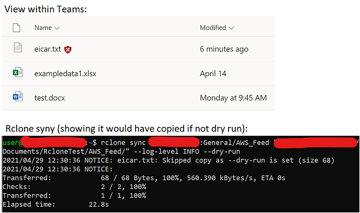Click the Elapsed time line in the terminal

click(55, 205)
